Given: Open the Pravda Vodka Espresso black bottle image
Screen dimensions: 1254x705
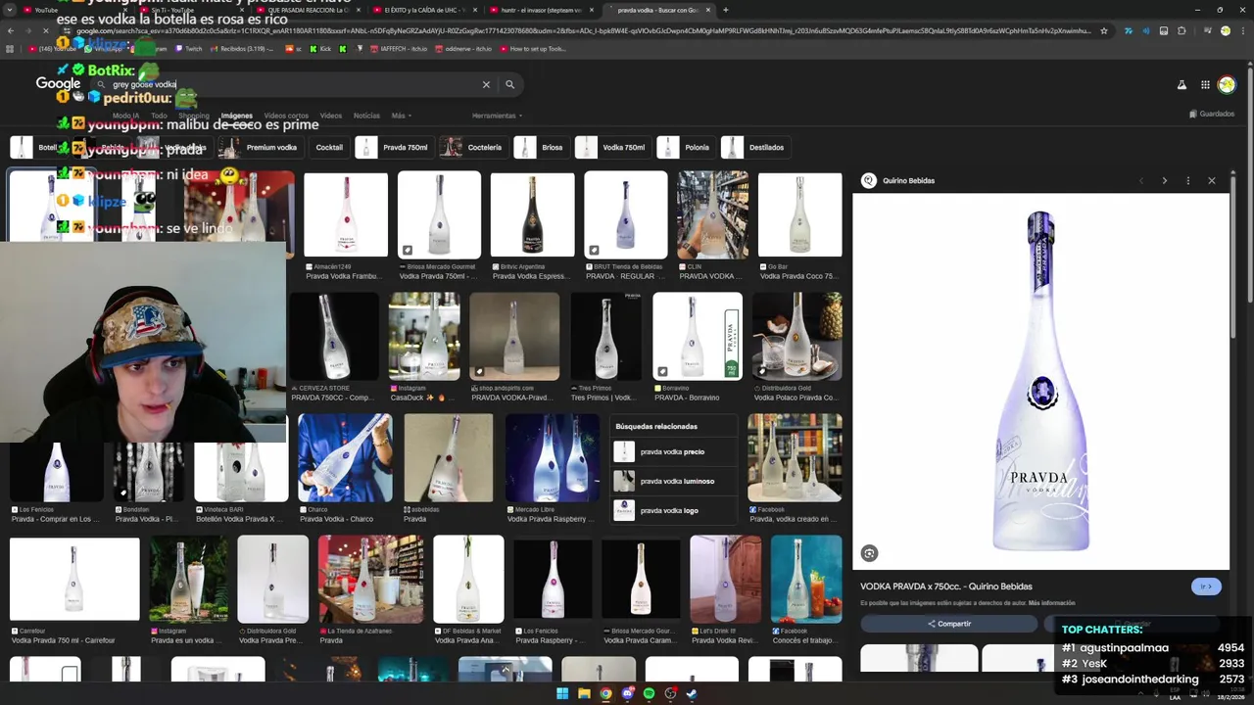Looking at the screenshot, I should (532, 214).
